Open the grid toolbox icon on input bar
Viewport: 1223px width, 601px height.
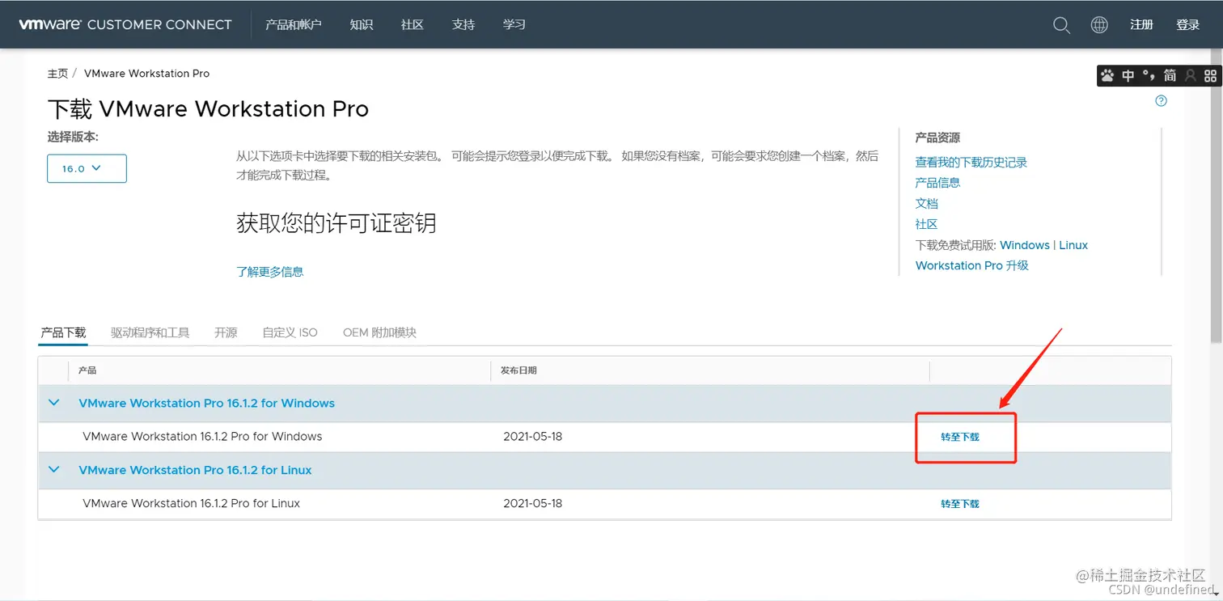pos(1210,76)
